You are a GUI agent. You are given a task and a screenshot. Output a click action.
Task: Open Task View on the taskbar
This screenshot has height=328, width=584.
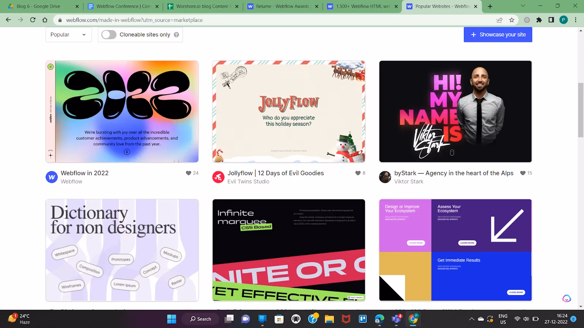[x=229, y=319]
